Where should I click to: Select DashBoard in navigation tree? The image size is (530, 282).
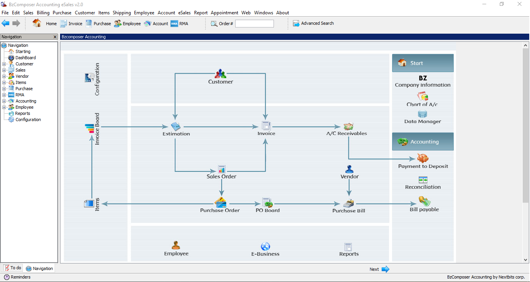[26, 58]
